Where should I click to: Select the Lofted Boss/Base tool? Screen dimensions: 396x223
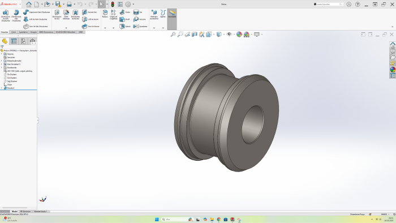coord(35,19)
